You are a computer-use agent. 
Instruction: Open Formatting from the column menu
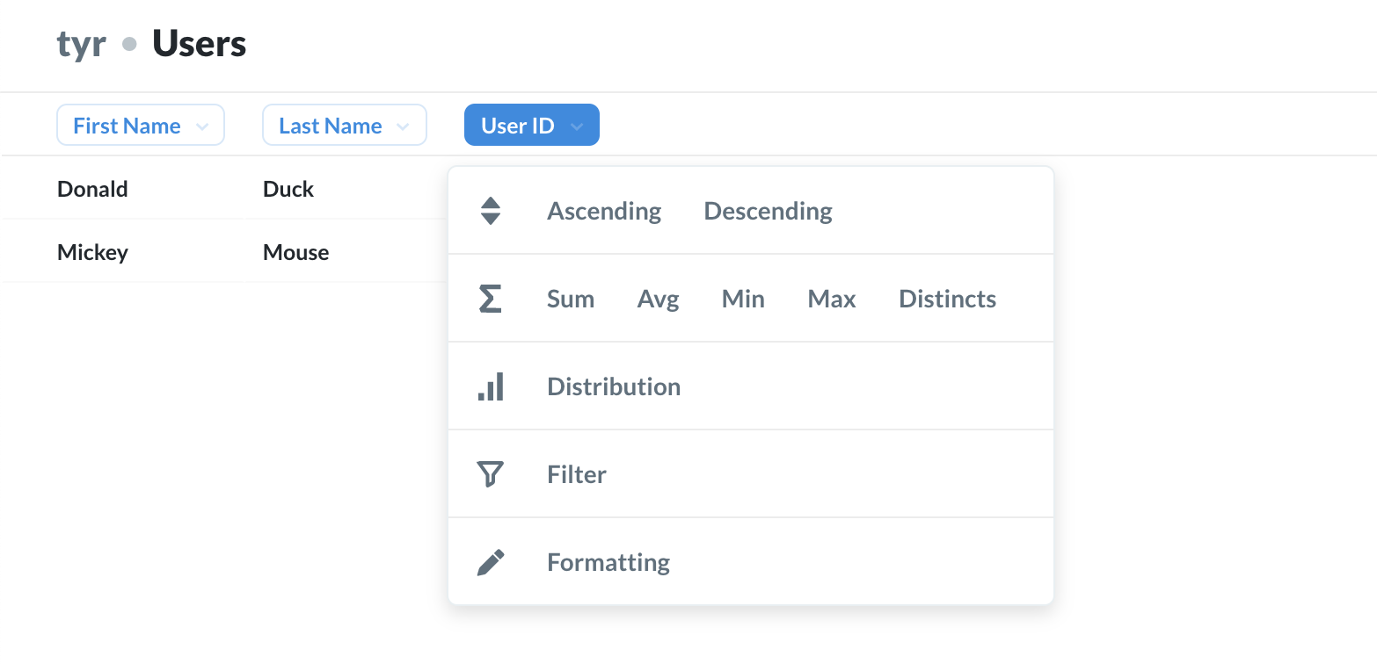pyautogui.click(x=608, y=562)
